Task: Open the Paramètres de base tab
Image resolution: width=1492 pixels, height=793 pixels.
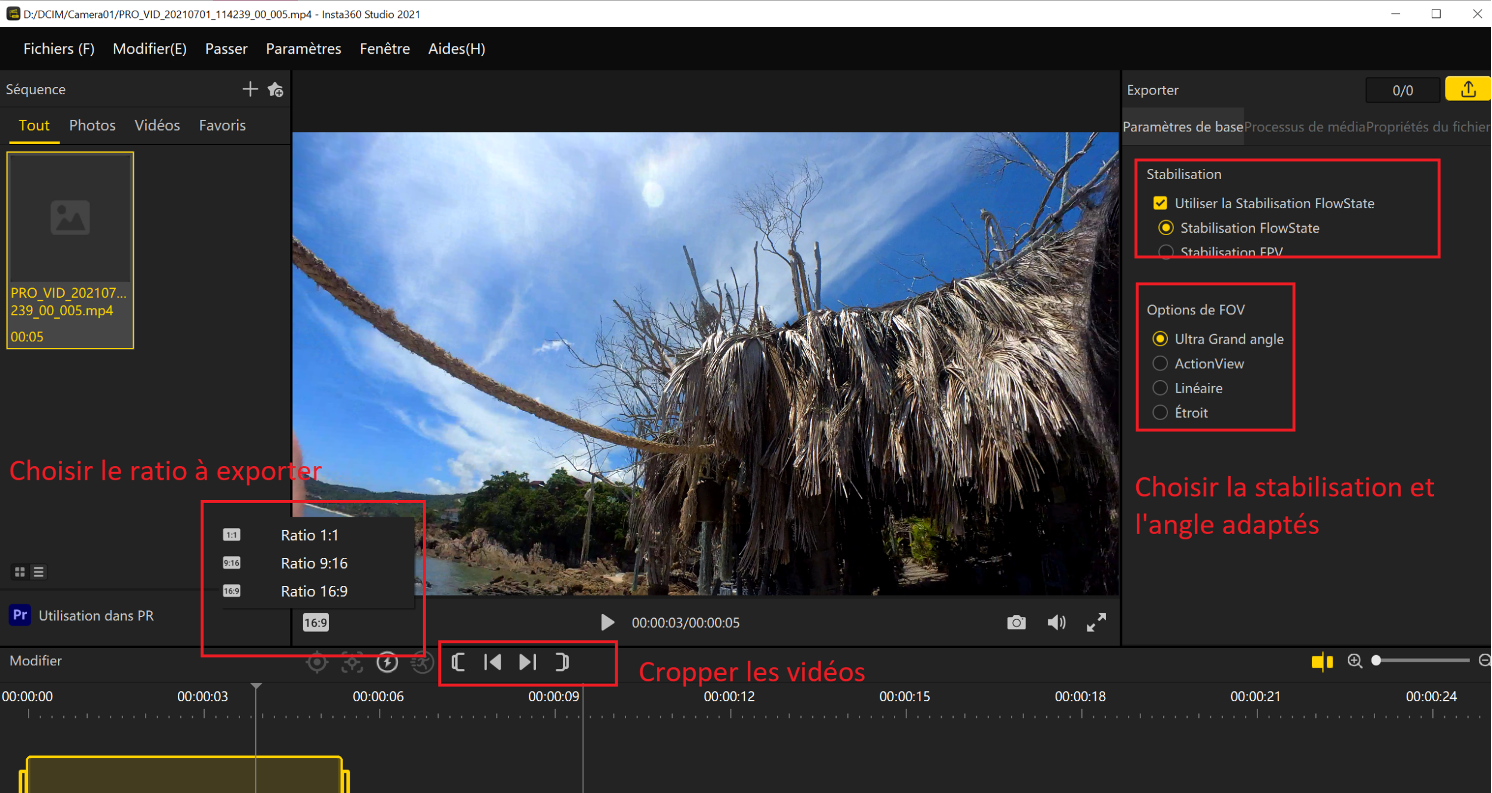Action: (x=1183, y=126)
